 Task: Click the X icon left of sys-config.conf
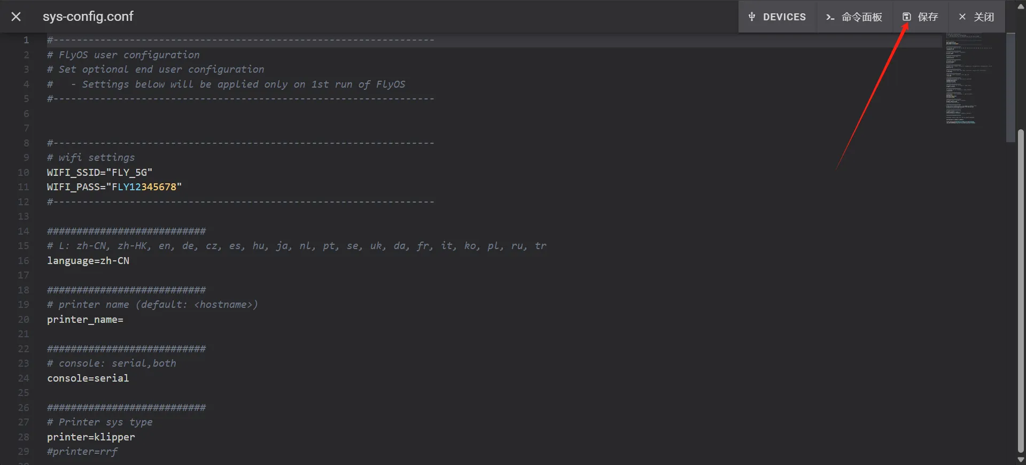point(16,17)
